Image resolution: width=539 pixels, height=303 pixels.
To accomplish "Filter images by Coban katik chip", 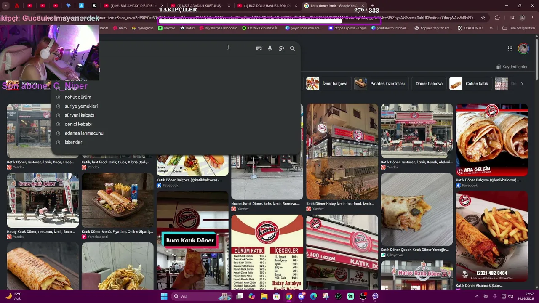I will 470,84.
